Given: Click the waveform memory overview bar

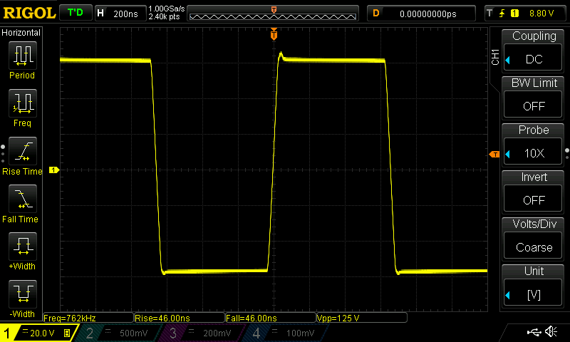Looking at the screenshot, I should [273, 14].
